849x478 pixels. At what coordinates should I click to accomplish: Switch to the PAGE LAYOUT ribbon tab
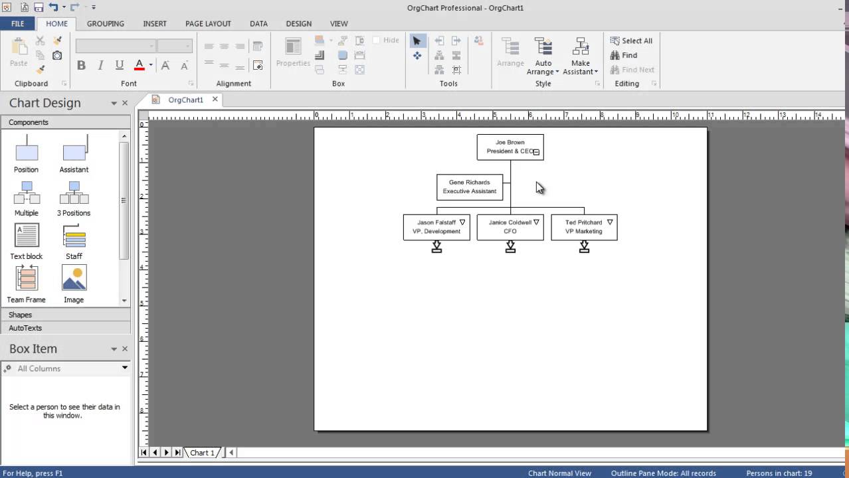pos(208,23)
